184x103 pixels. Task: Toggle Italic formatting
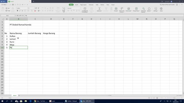point(20,11)
